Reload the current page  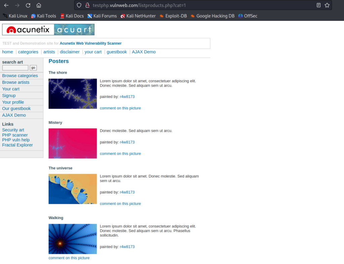[x=28, y=5]
